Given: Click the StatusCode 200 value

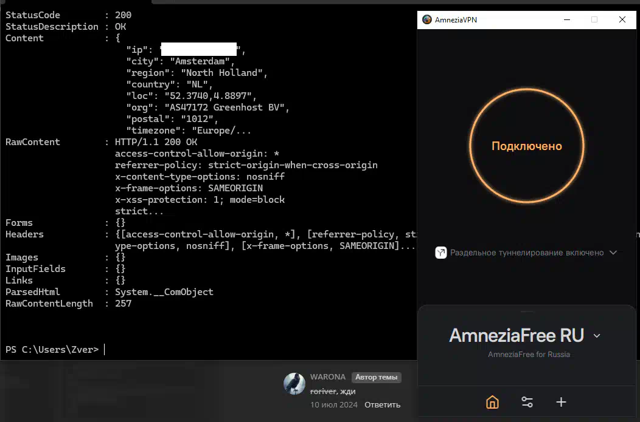Looking at the screenshot, I should coord(123,15).
